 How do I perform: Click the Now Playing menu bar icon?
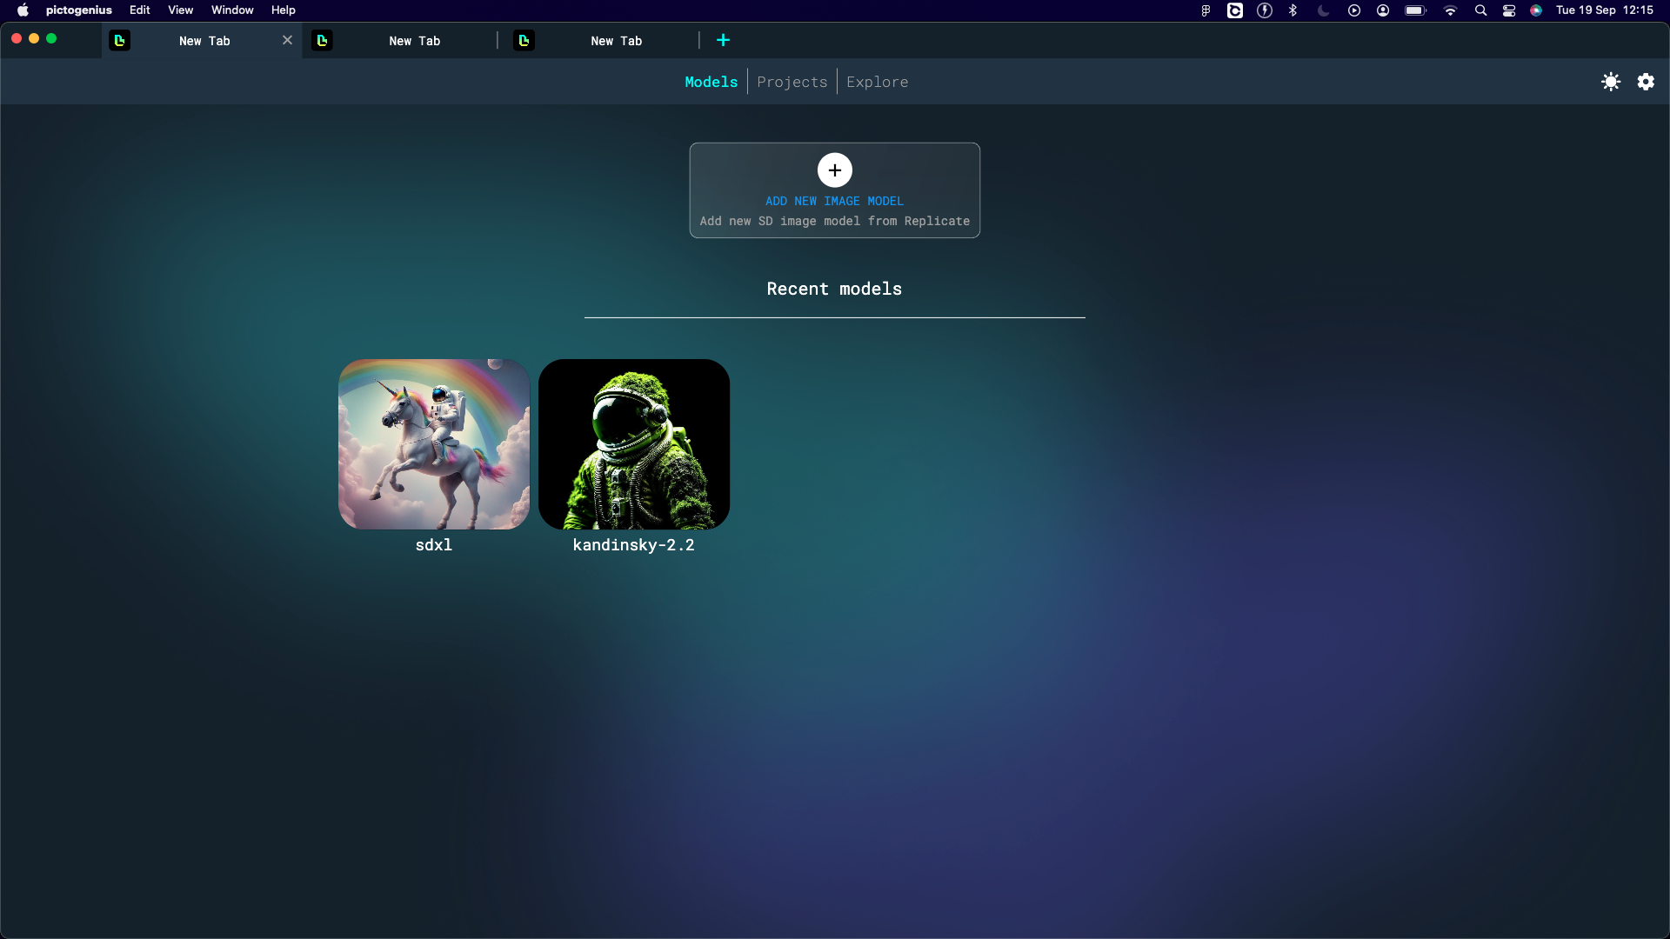[x=1354, y=10]
